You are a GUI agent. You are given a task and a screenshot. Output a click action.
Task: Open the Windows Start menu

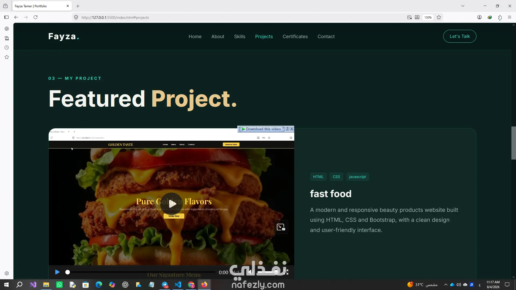click(x=6, y=285)
